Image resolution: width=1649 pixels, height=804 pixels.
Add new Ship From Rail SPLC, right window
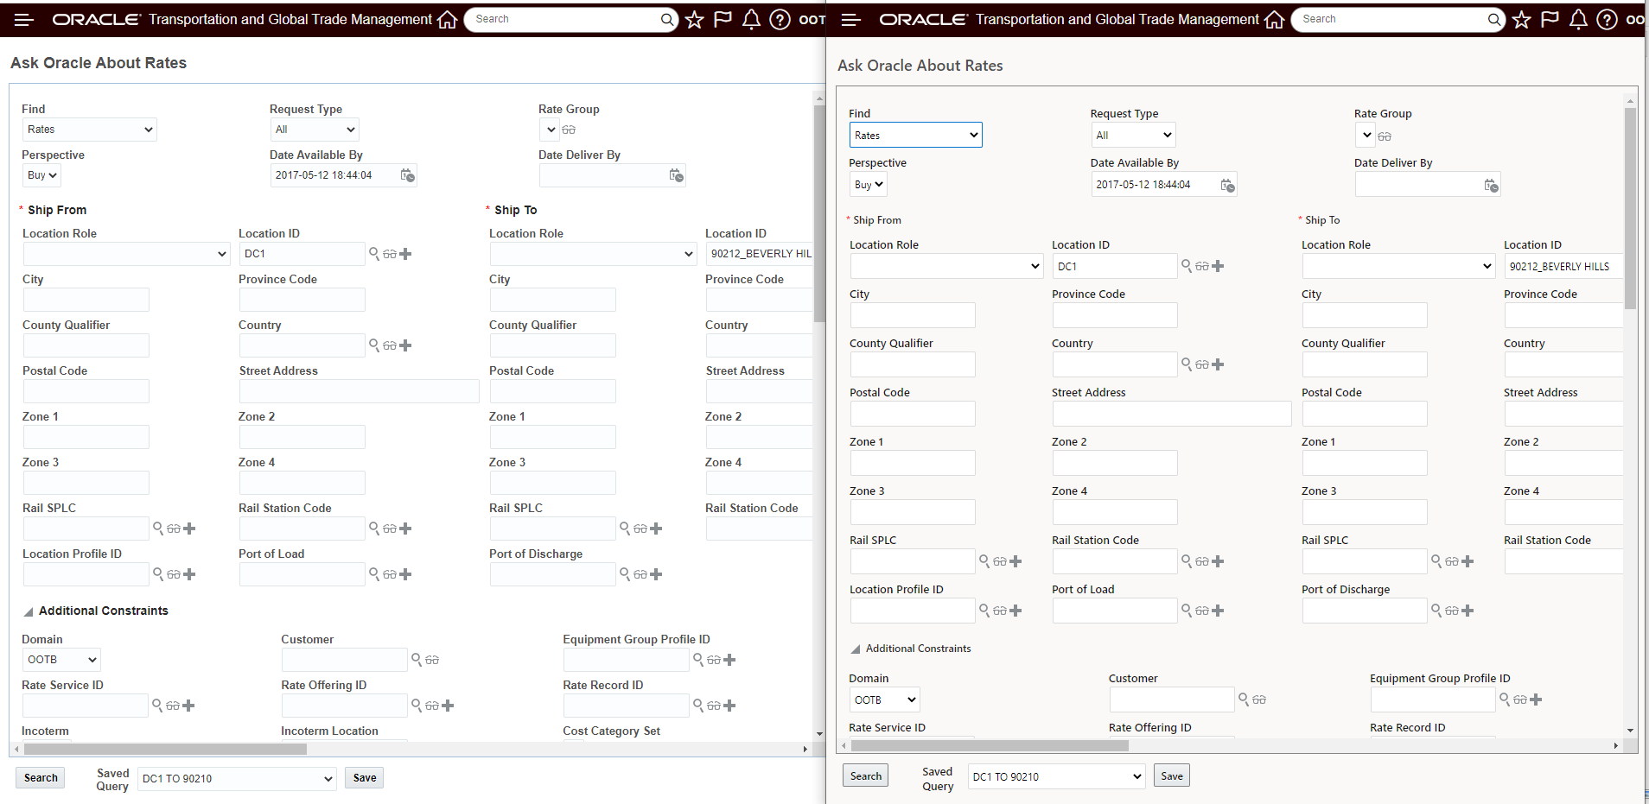click(1016, 561)
